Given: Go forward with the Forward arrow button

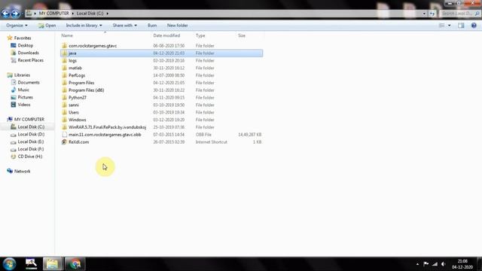Looking at the screenshot, I should (15, 14).
